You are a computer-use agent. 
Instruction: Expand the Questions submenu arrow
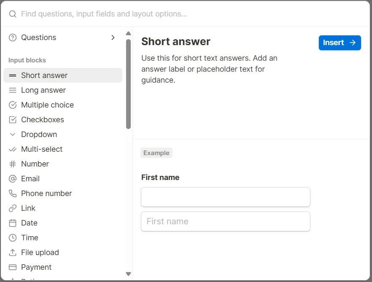click(113, 38)
